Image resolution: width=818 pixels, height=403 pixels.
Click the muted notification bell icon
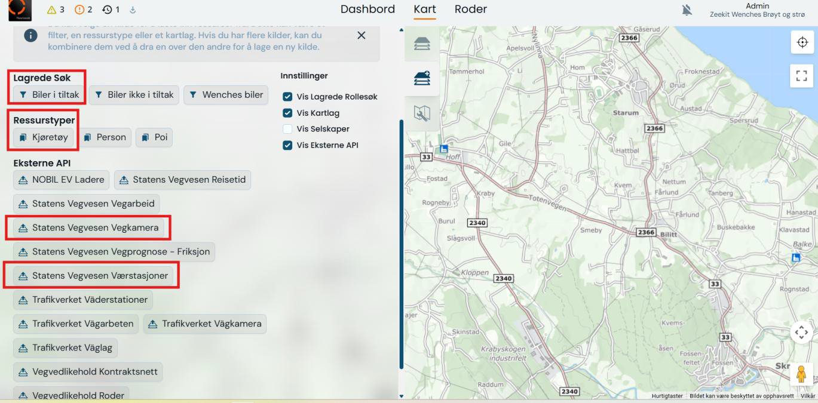687,10
